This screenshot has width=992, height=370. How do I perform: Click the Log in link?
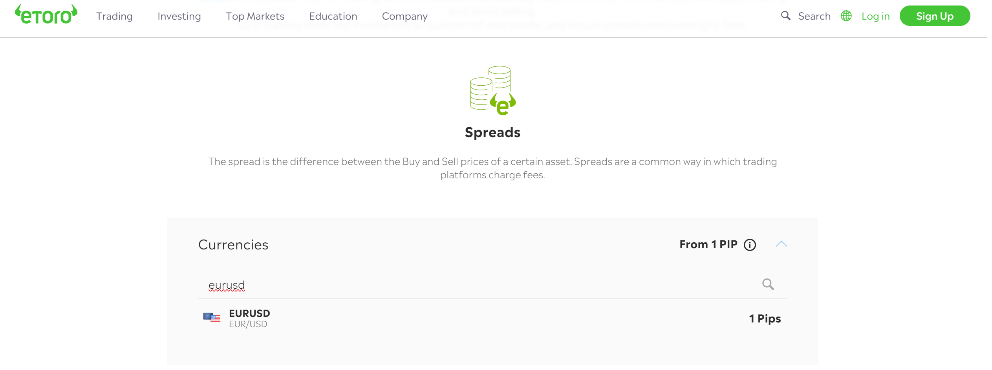(x=875, y=16)
